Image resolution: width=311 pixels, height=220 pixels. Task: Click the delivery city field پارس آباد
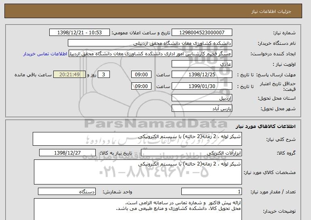tap(202, 109)
